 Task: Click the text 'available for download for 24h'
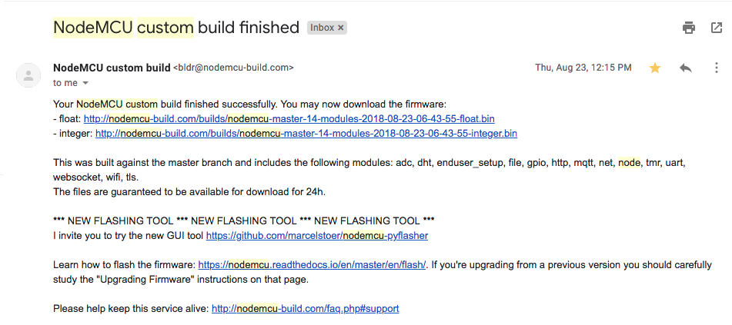pos(263,192)
